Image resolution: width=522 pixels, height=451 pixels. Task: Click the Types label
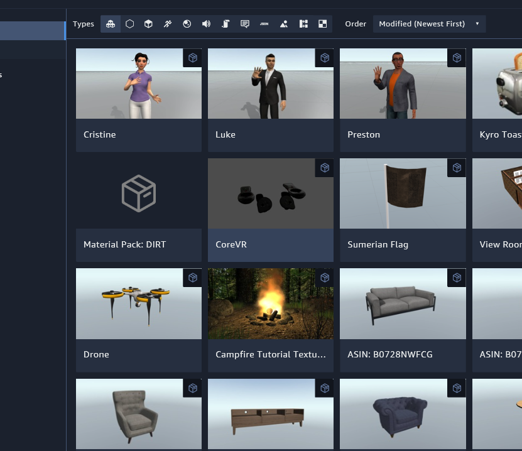coord(83,24)
